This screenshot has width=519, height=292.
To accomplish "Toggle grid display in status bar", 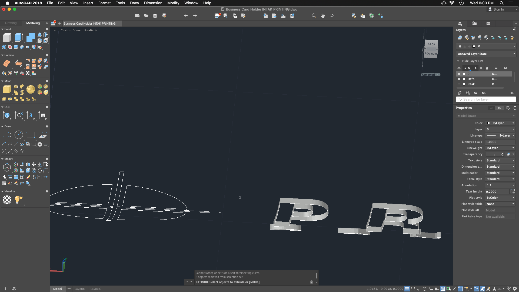I will coord(407,289).
